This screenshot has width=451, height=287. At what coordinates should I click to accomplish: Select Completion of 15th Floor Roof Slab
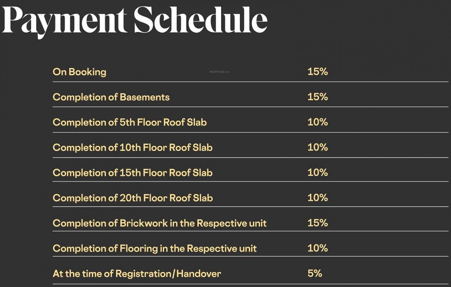point(132,173)
